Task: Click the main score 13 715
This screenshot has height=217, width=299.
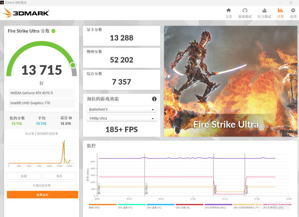Action: [x=41, y=70]
